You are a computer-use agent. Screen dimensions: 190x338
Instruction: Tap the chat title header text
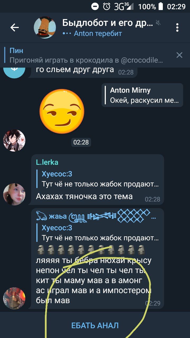pos(107,23)
